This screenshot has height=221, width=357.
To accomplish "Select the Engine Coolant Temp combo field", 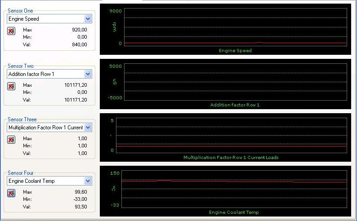I will click(49, 181).
